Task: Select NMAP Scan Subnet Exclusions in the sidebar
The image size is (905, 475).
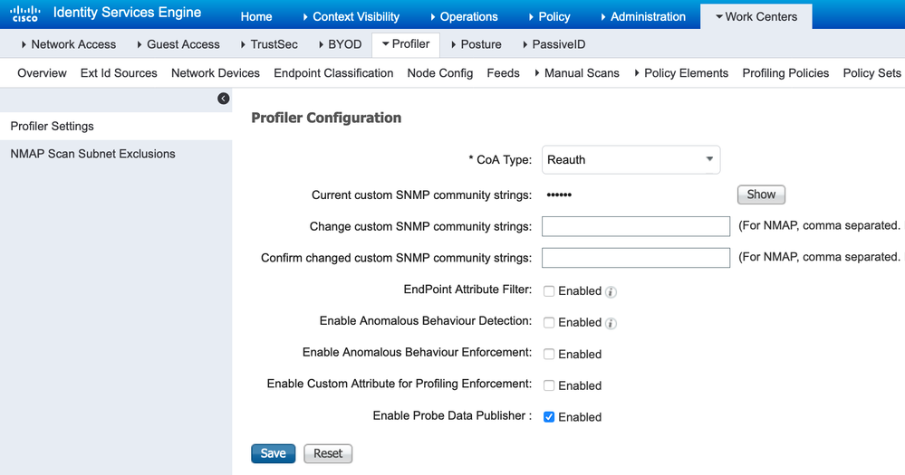Action: (93, 154)
